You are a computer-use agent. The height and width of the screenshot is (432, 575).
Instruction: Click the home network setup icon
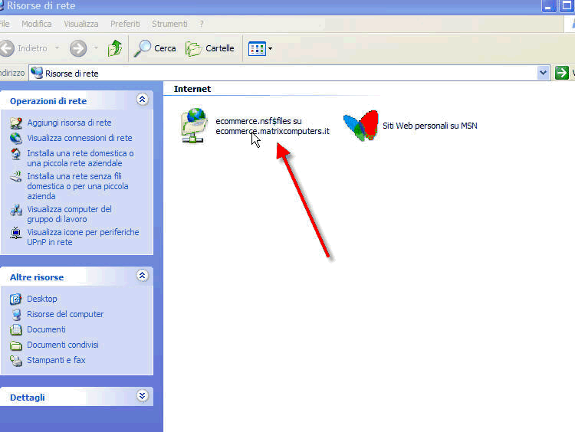16,154
